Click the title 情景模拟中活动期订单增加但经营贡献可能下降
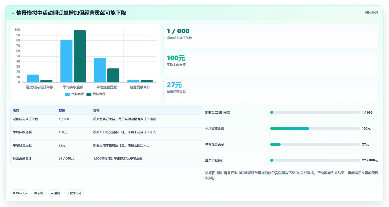 click(x=71, y=13)
